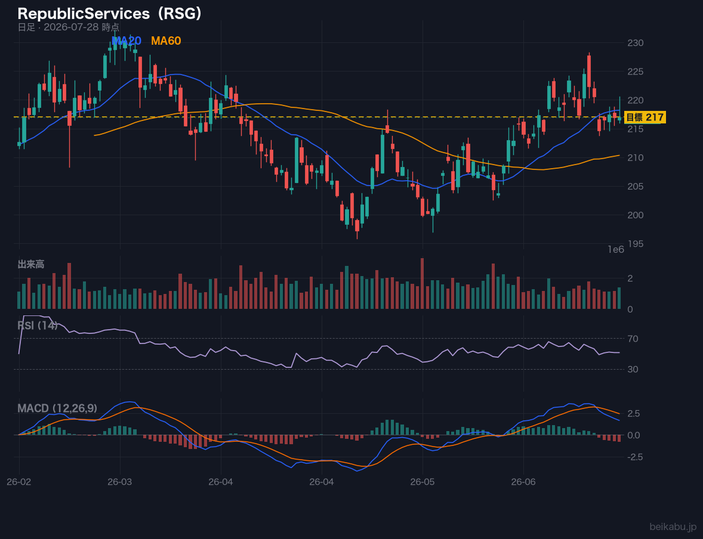Click the MACD 0.0 axis label
Image resolution: width=703 pixels, height=539 pixels.
pos(634,435)
